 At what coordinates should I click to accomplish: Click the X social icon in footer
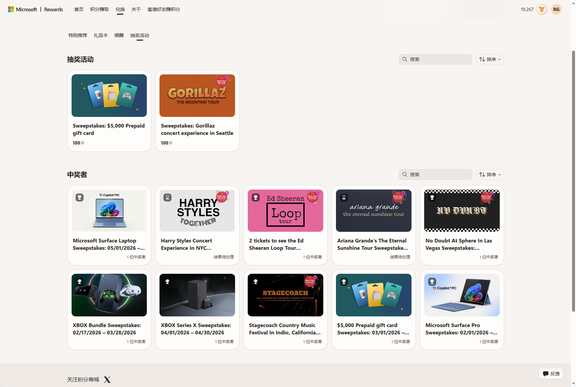tap(107, 380)
